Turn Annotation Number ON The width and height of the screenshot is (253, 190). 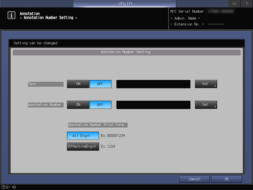tap(78, 105)
